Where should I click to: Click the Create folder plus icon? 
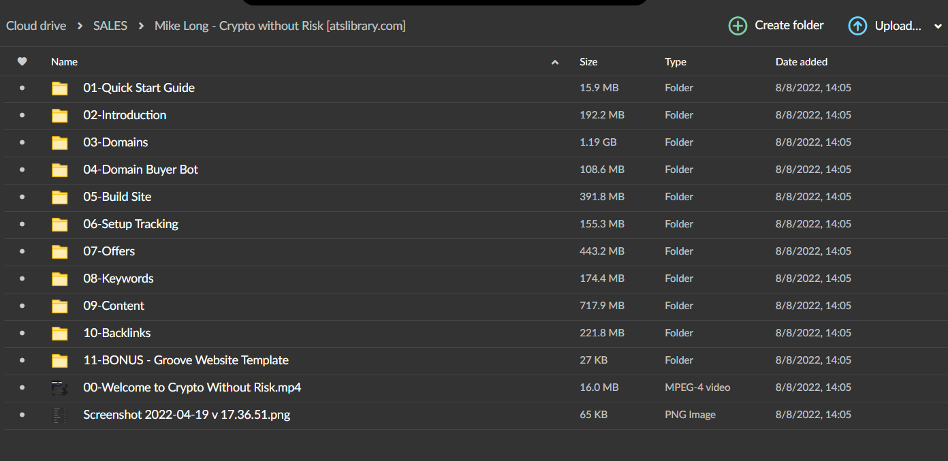[x=738, y=26]
